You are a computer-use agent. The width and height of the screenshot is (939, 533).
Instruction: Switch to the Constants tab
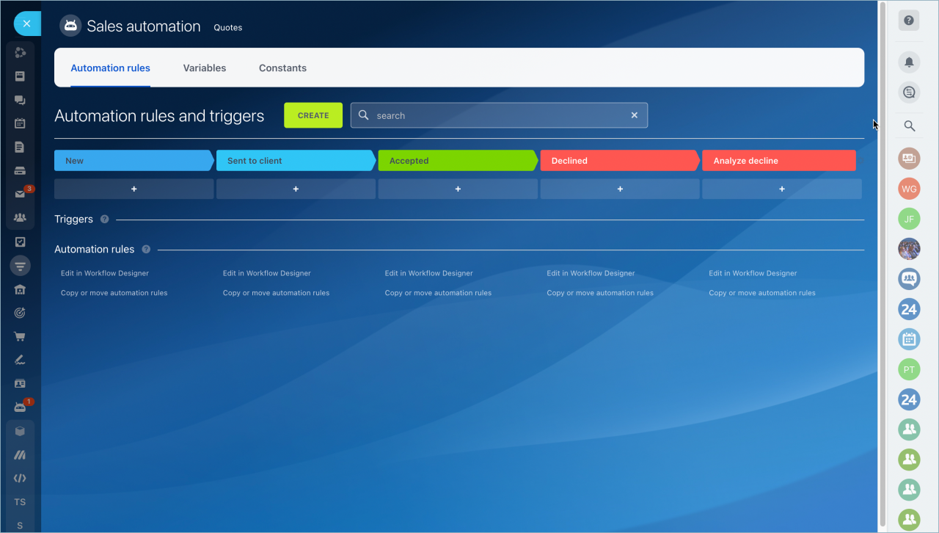click(x=282, y=68)
